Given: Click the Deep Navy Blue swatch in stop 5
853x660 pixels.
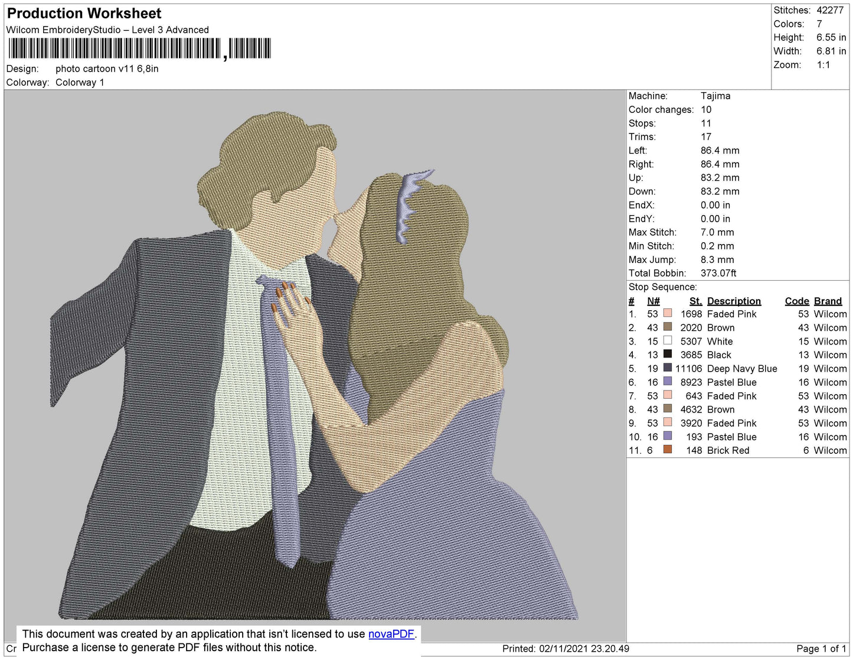Looking at the screenshot, I should pos(668,368).
